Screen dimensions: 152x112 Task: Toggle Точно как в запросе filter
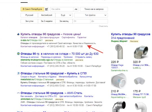pos(94,9)
